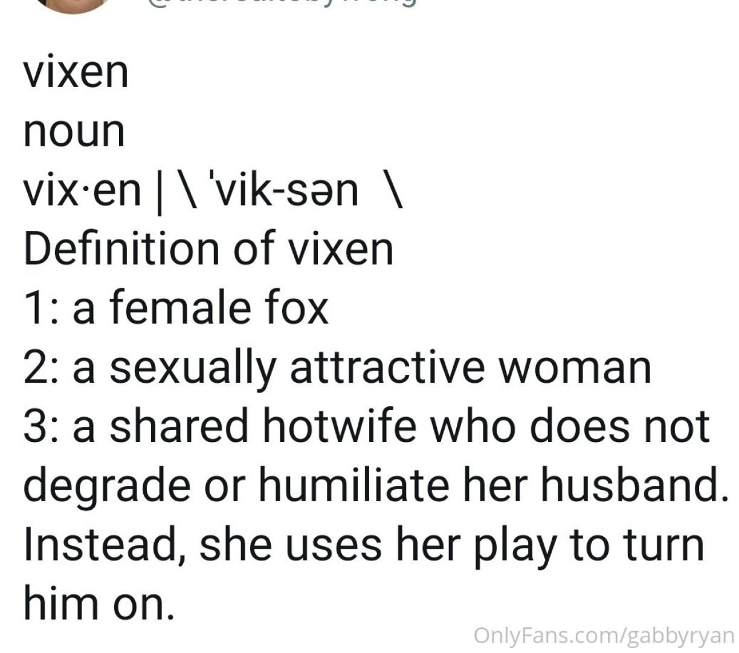
Task: Click the syllabified 'vix·en' text
Action: click(x=82, y=190)
